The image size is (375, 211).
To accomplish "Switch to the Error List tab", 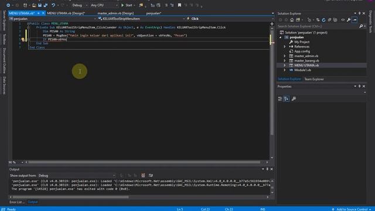I will tap(17, 202).
